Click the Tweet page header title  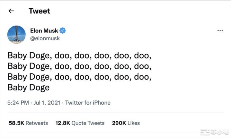click(x=39, y=11)
